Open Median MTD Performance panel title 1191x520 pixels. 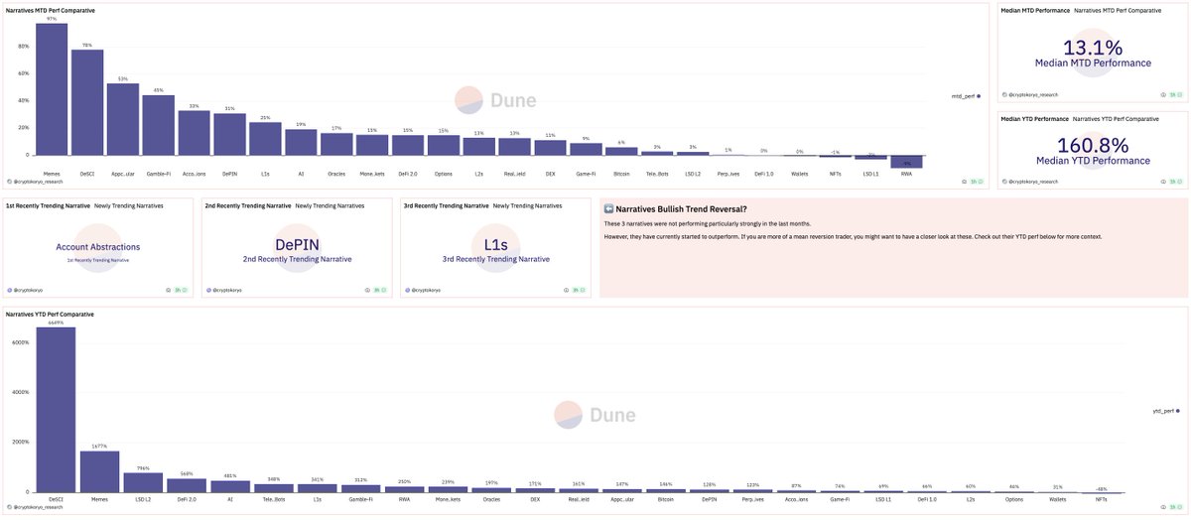[1035, 10]
